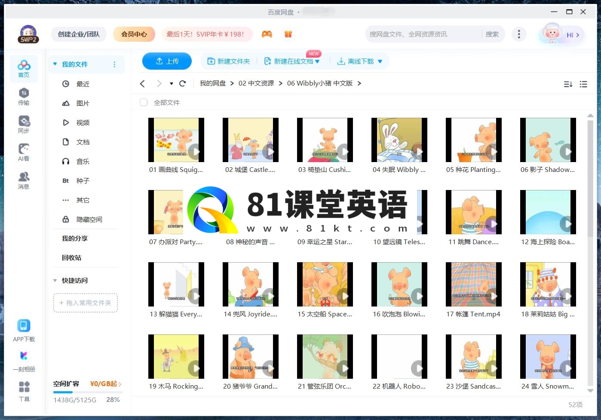Click 创建企业/团队 button

click(x=79, y=34)
